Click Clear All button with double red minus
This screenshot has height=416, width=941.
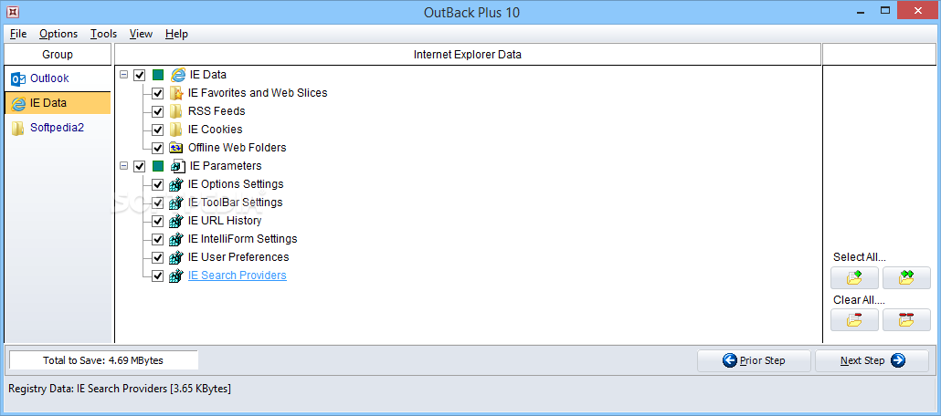pos(906,320)
